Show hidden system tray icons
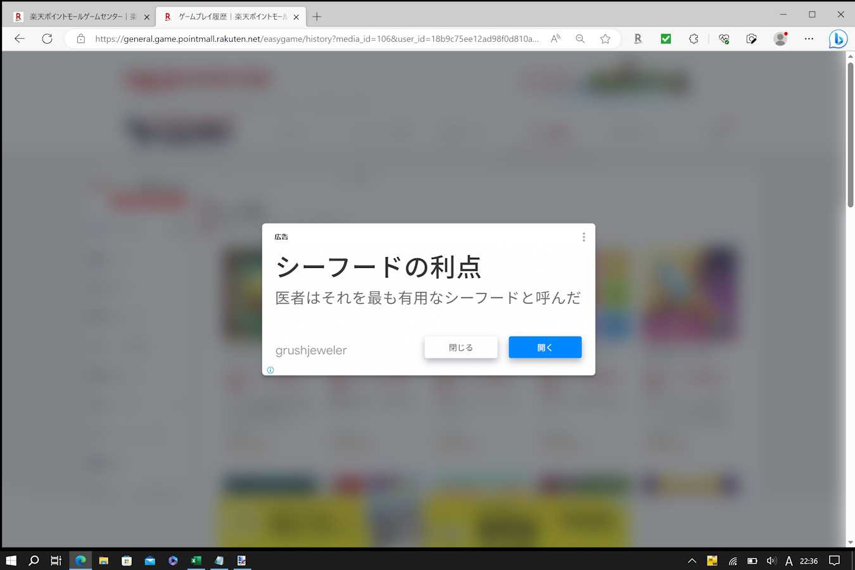This screenshot has width=855, height=570. tap(692, 560)
